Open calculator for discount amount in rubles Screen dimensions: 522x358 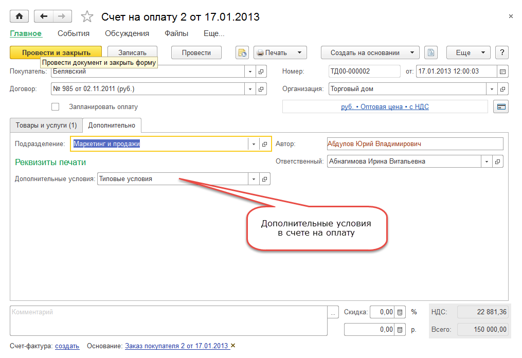click(400, 330)
